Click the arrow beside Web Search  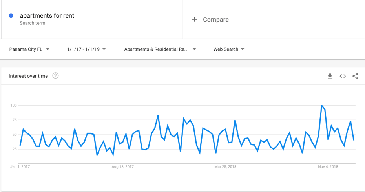coord(243,49)
